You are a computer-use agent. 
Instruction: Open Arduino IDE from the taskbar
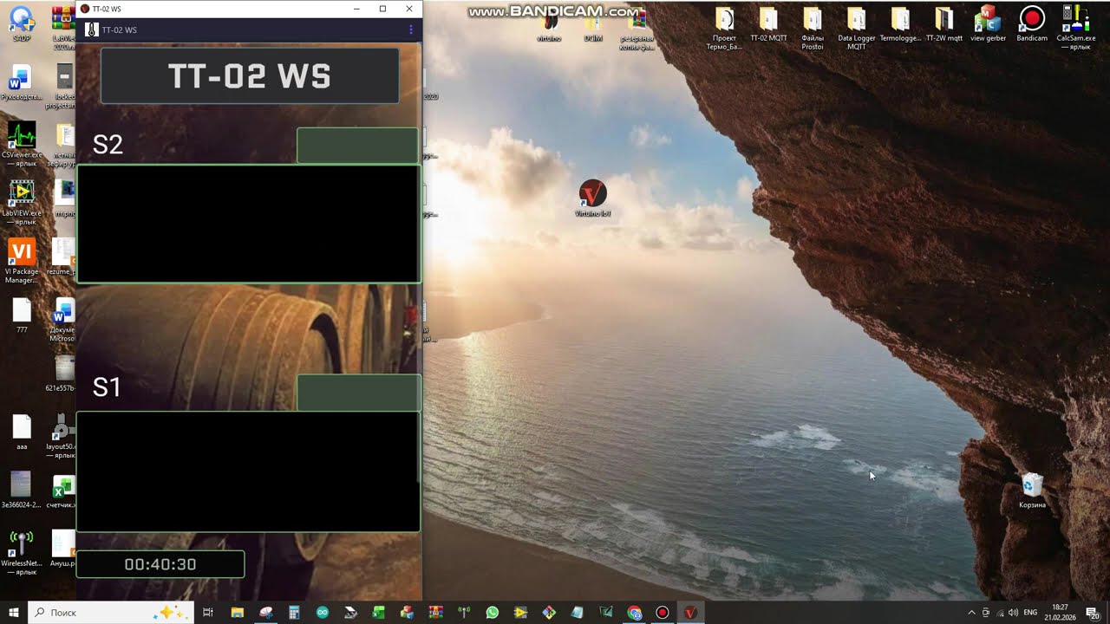pos(323,612)
